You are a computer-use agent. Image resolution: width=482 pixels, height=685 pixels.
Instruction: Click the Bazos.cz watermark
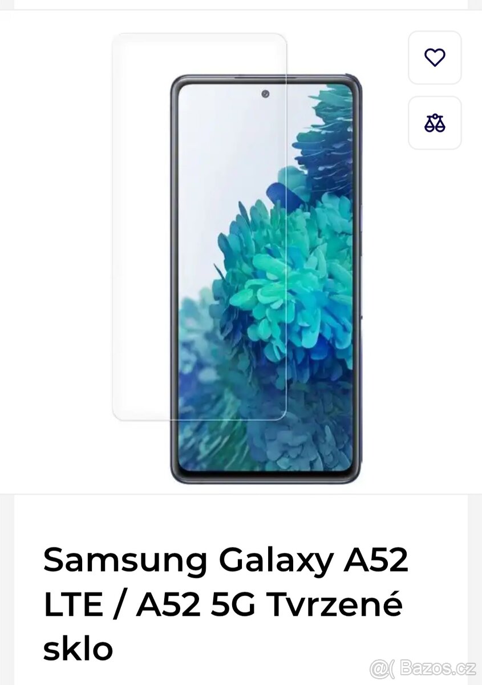pos(422,667)
